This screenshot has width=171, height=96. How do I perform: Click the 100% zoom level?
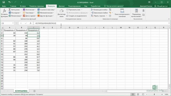(166, 94)
